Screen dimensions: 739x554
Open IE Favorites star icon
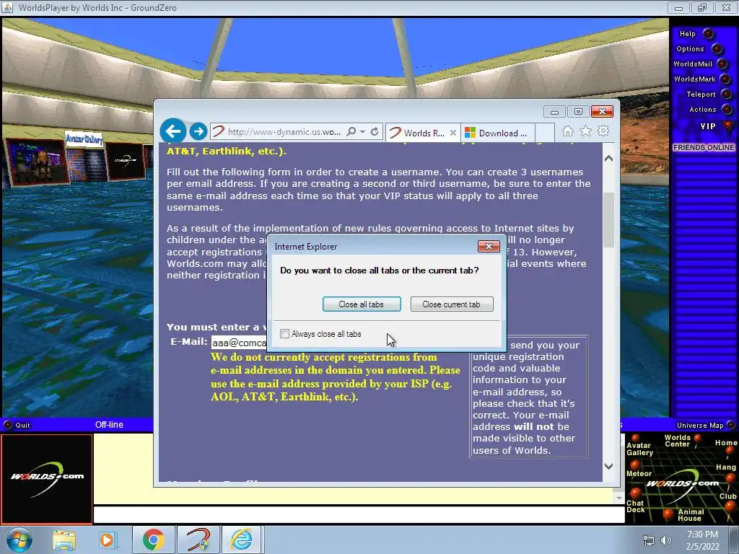585,131
